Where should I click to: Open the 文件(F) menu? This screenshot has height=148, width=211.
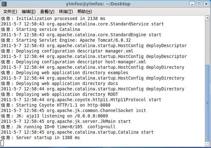[10, 12]
